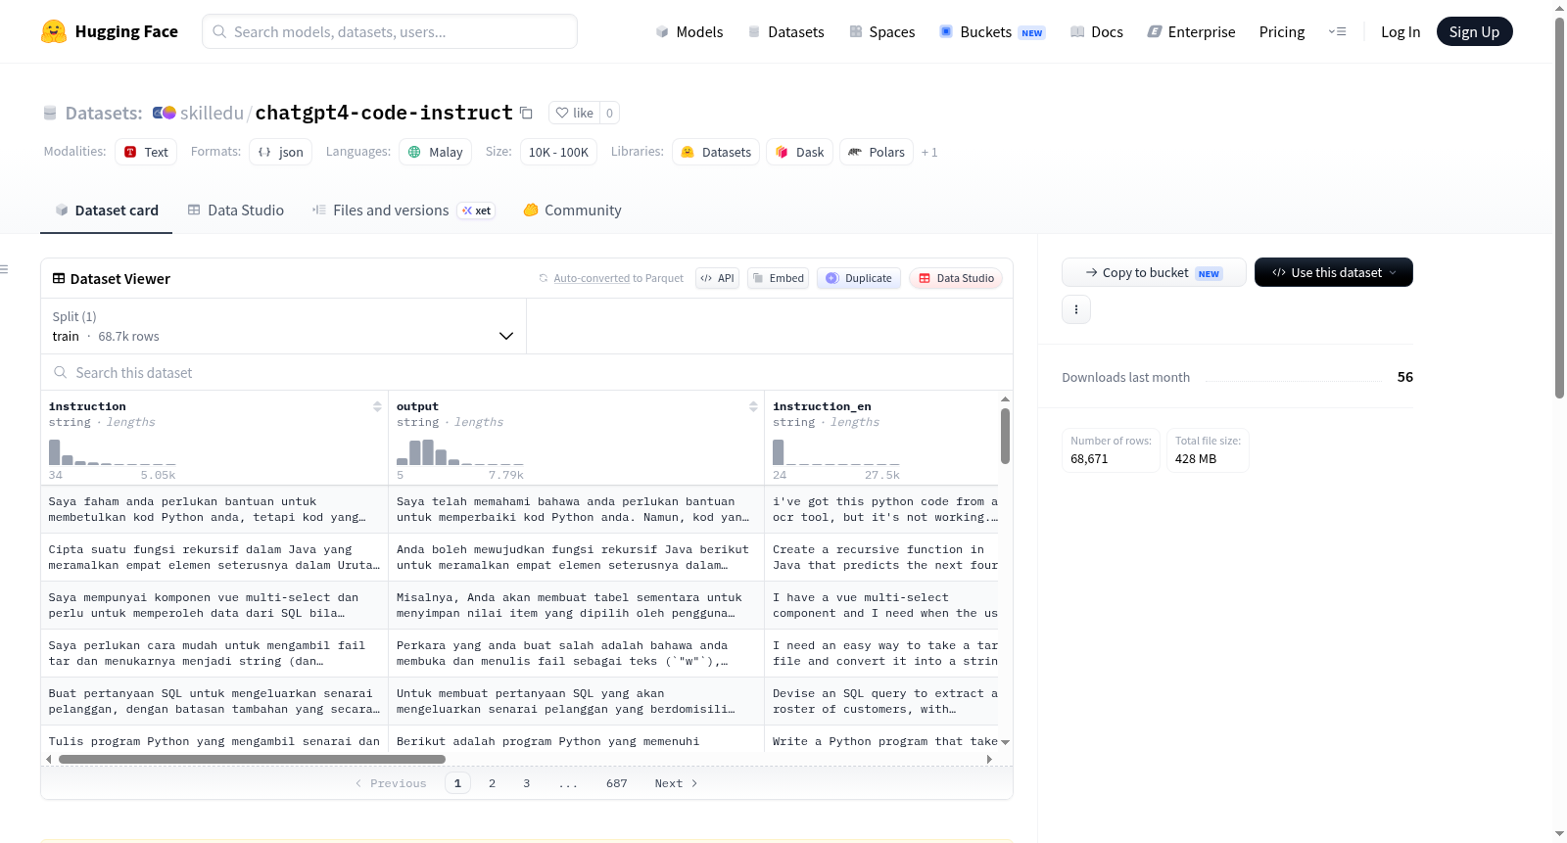The image size is (1567, 843).
Task: Click the like count 0
Action: point(609,113)
